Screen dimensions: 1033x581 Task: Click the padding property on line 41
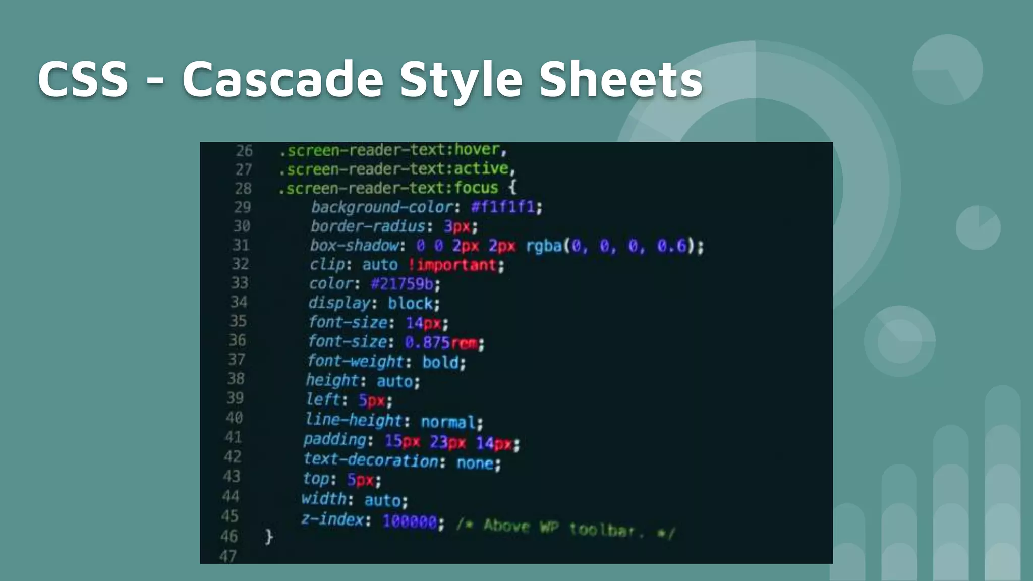(x=335, y=440)
